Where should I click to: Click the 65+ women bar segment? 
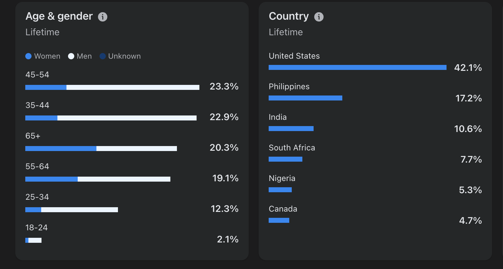(x=61, y=149)
